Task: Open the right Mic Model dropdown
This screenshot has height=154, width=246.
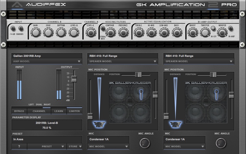Action: (184, 147)
